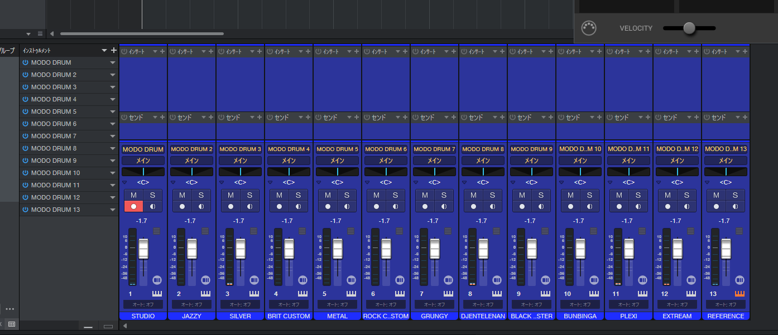This screenshot has width=778, height=335.
Task: Add an insert with plus on ROCK C..STOM channel
Action: point(405,51)
